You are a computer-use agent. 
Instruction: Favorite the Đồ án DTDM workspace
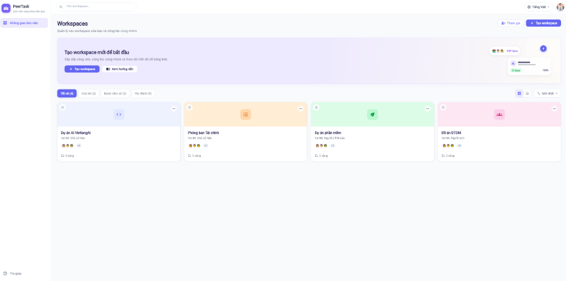[x=443, y=107]
